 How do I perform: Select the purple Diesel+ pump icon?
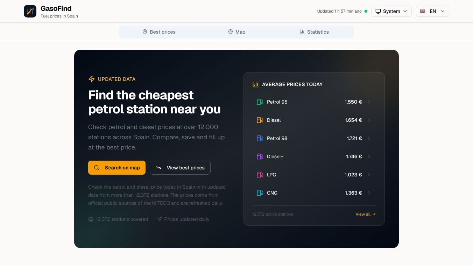[x=260, y=156]
